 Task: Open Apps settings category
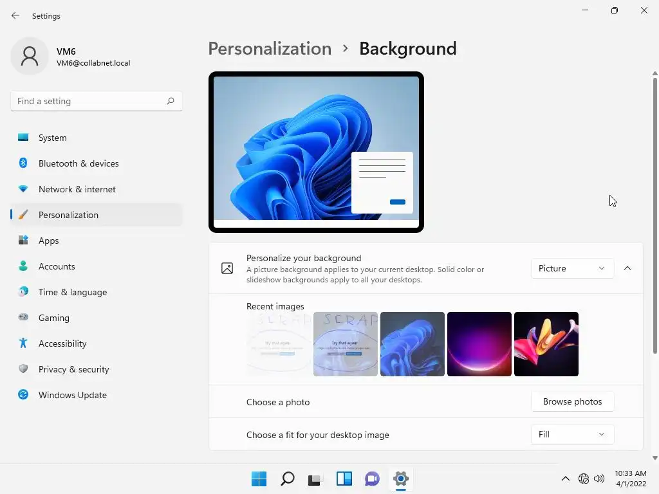(x=97, y=241)
